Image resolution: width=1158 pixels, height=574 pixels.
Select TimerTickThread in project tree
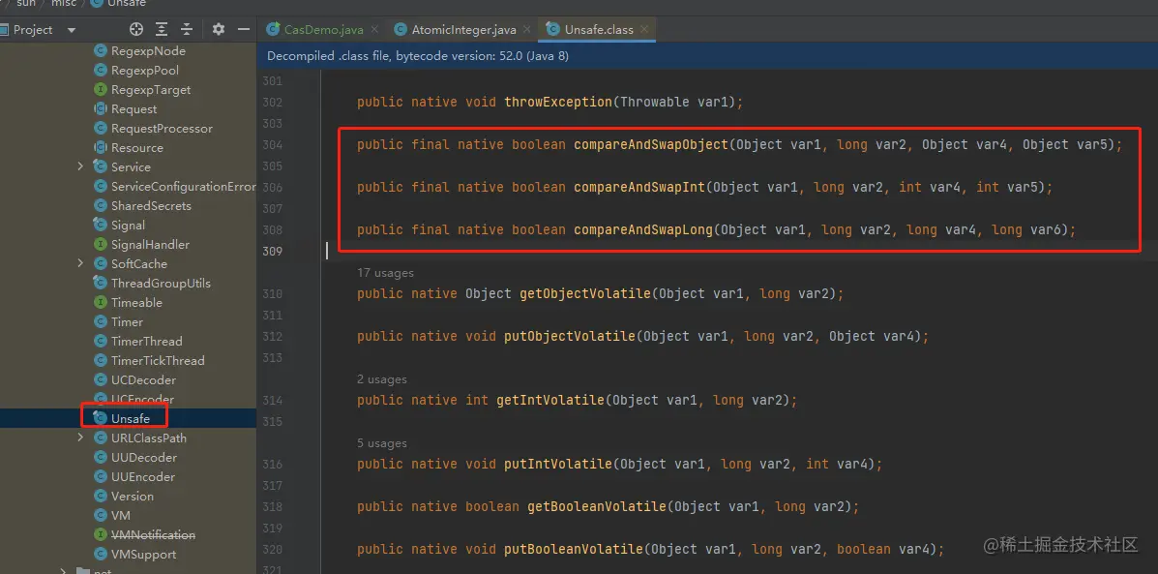(x=158, y=360)
